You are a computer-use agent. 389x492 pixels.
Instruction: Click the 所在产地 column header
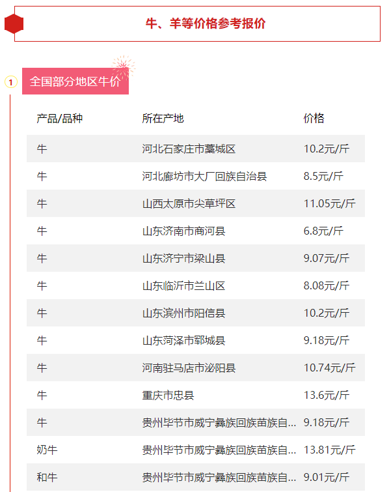(x=163, y=119)
